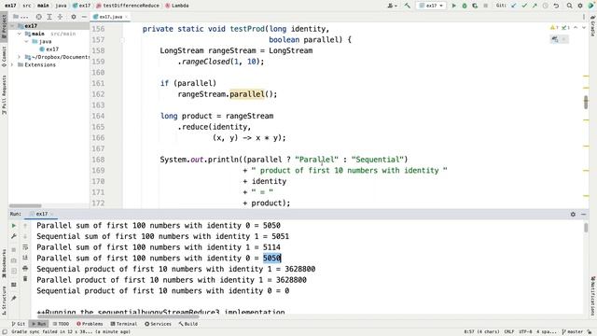Click print icon in Run console
This screenshot has width=597, height=336.
pos(25,268)
